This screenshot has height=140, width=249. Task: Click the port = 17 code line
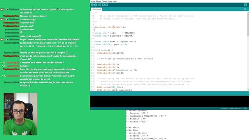(x=110, y=44)
